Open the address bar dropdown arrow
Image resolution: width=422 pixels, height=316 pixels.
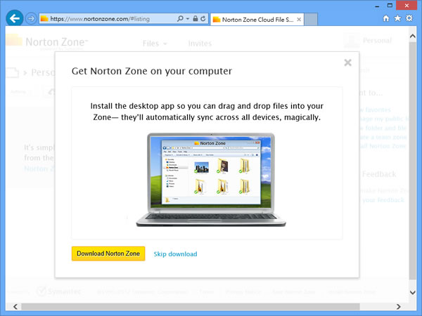pyautogui.click(x=188, y=19)
